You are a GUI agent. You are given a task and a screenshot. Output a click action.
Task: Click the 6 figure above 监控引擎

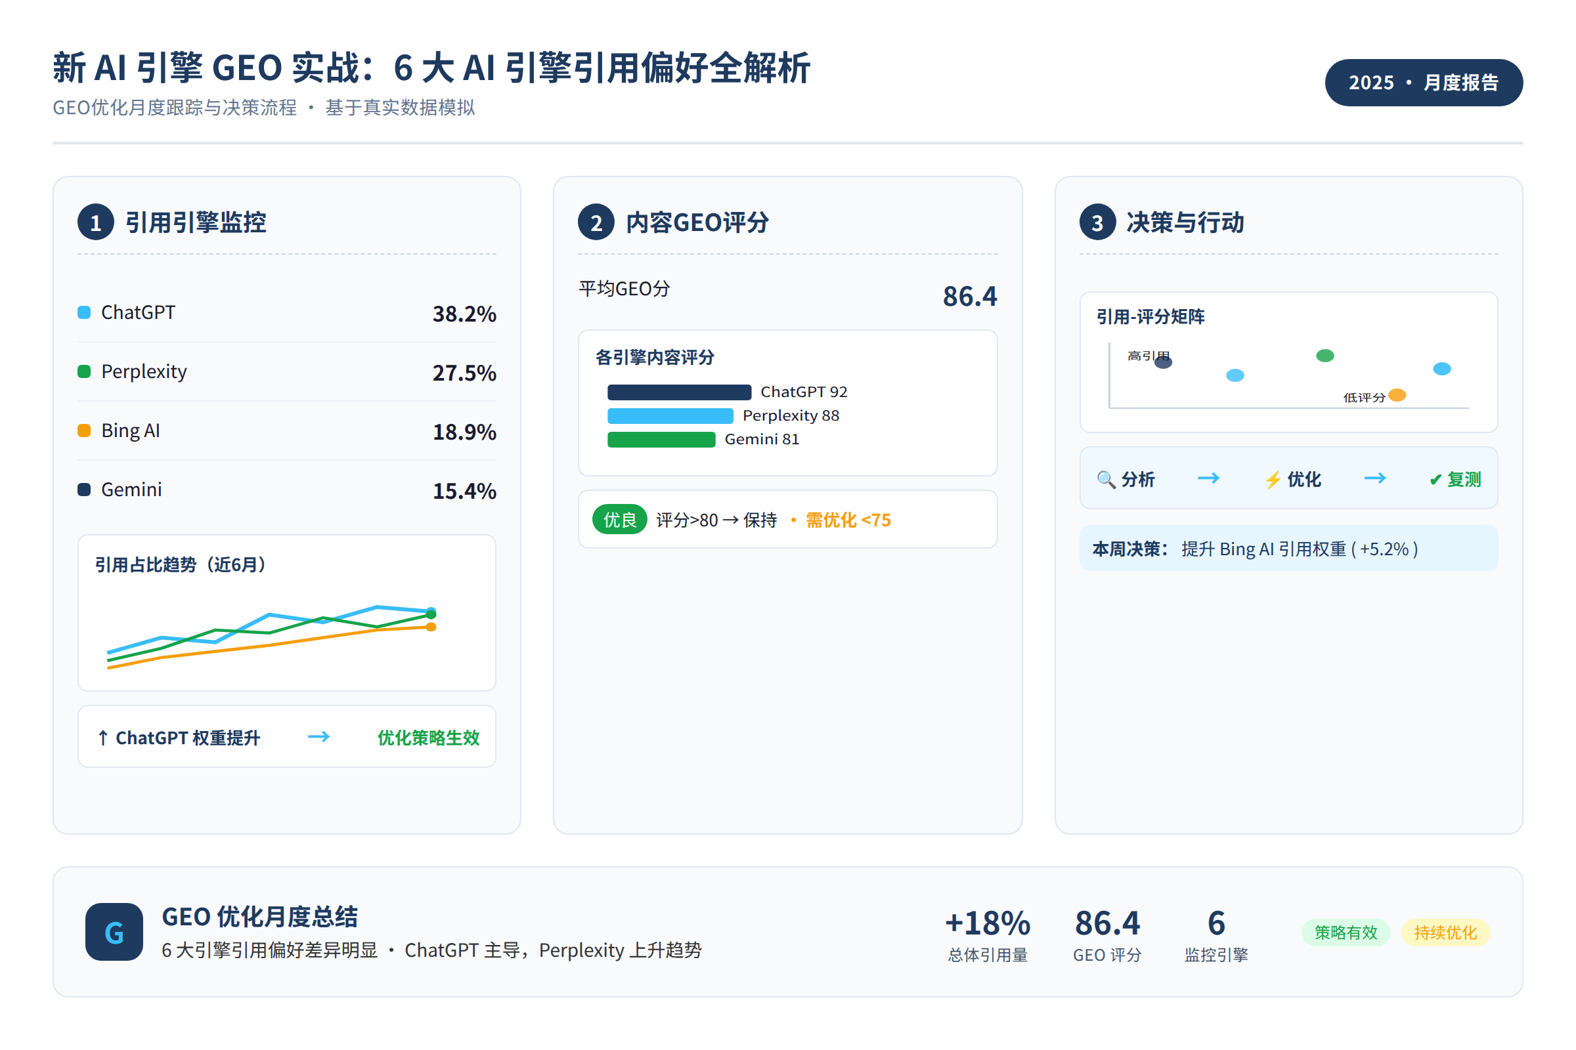[1216, 923]
